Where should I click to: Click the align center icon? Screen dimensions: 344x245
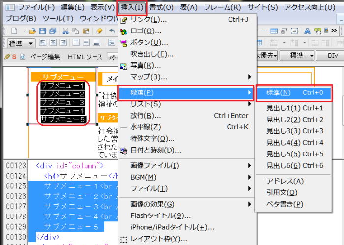click(52, 43)
